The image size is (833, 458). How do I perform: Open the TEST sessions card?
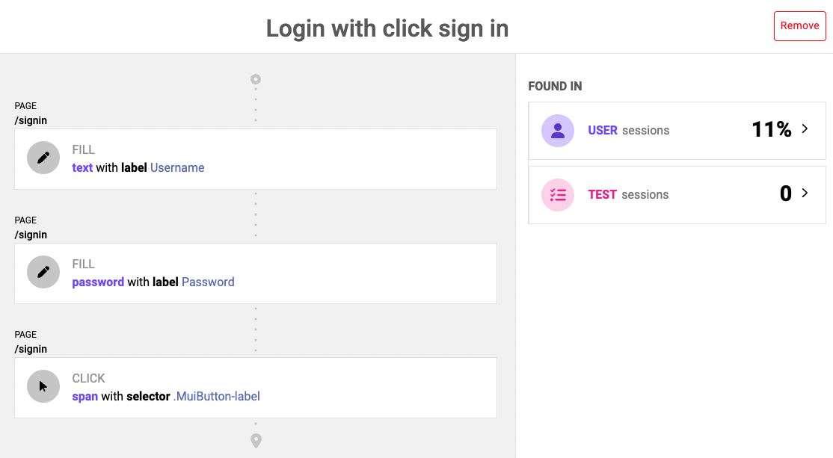tap(677, 195)
